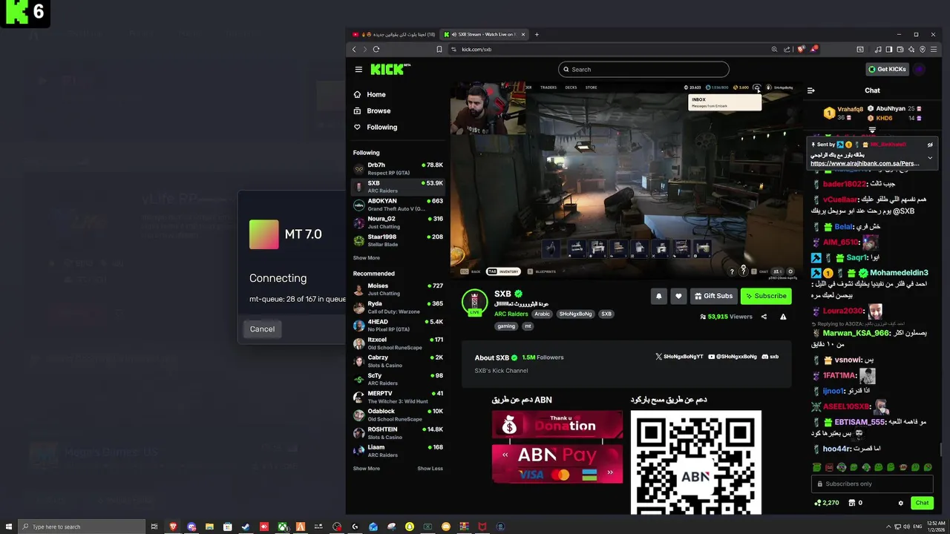Screen dimensions: 950x534
Task: Click the ABN QR code image
Action: point(695,462)
